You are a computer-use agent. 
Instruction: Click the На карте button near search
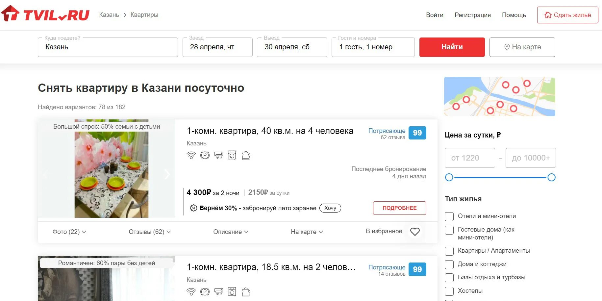pyautogui.click(x=522, y=47)
